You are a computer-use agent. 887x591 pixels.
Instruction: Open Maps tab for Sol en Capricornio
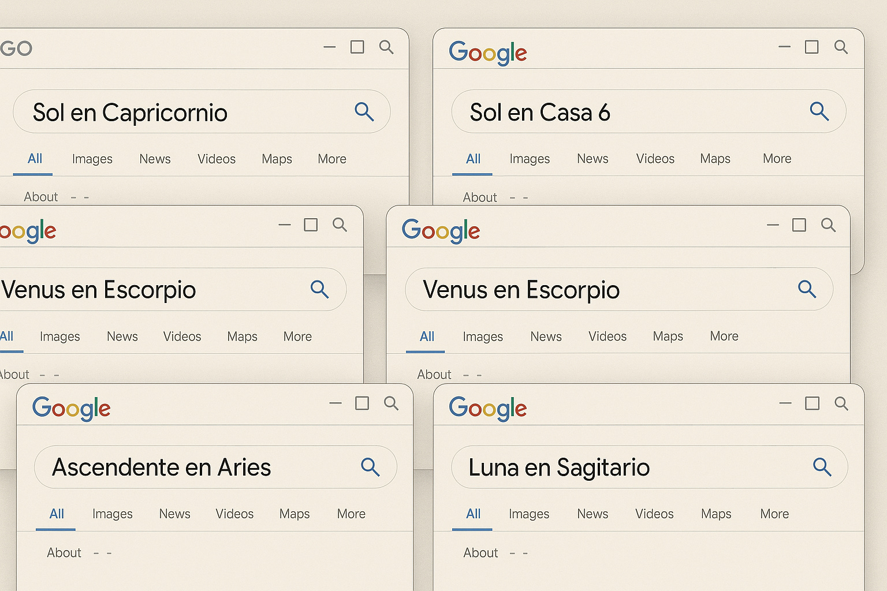[277, 159]
